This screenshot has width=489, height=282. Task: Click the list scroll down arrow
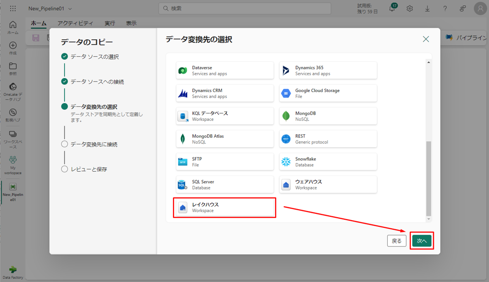click(x=428, y=219)
